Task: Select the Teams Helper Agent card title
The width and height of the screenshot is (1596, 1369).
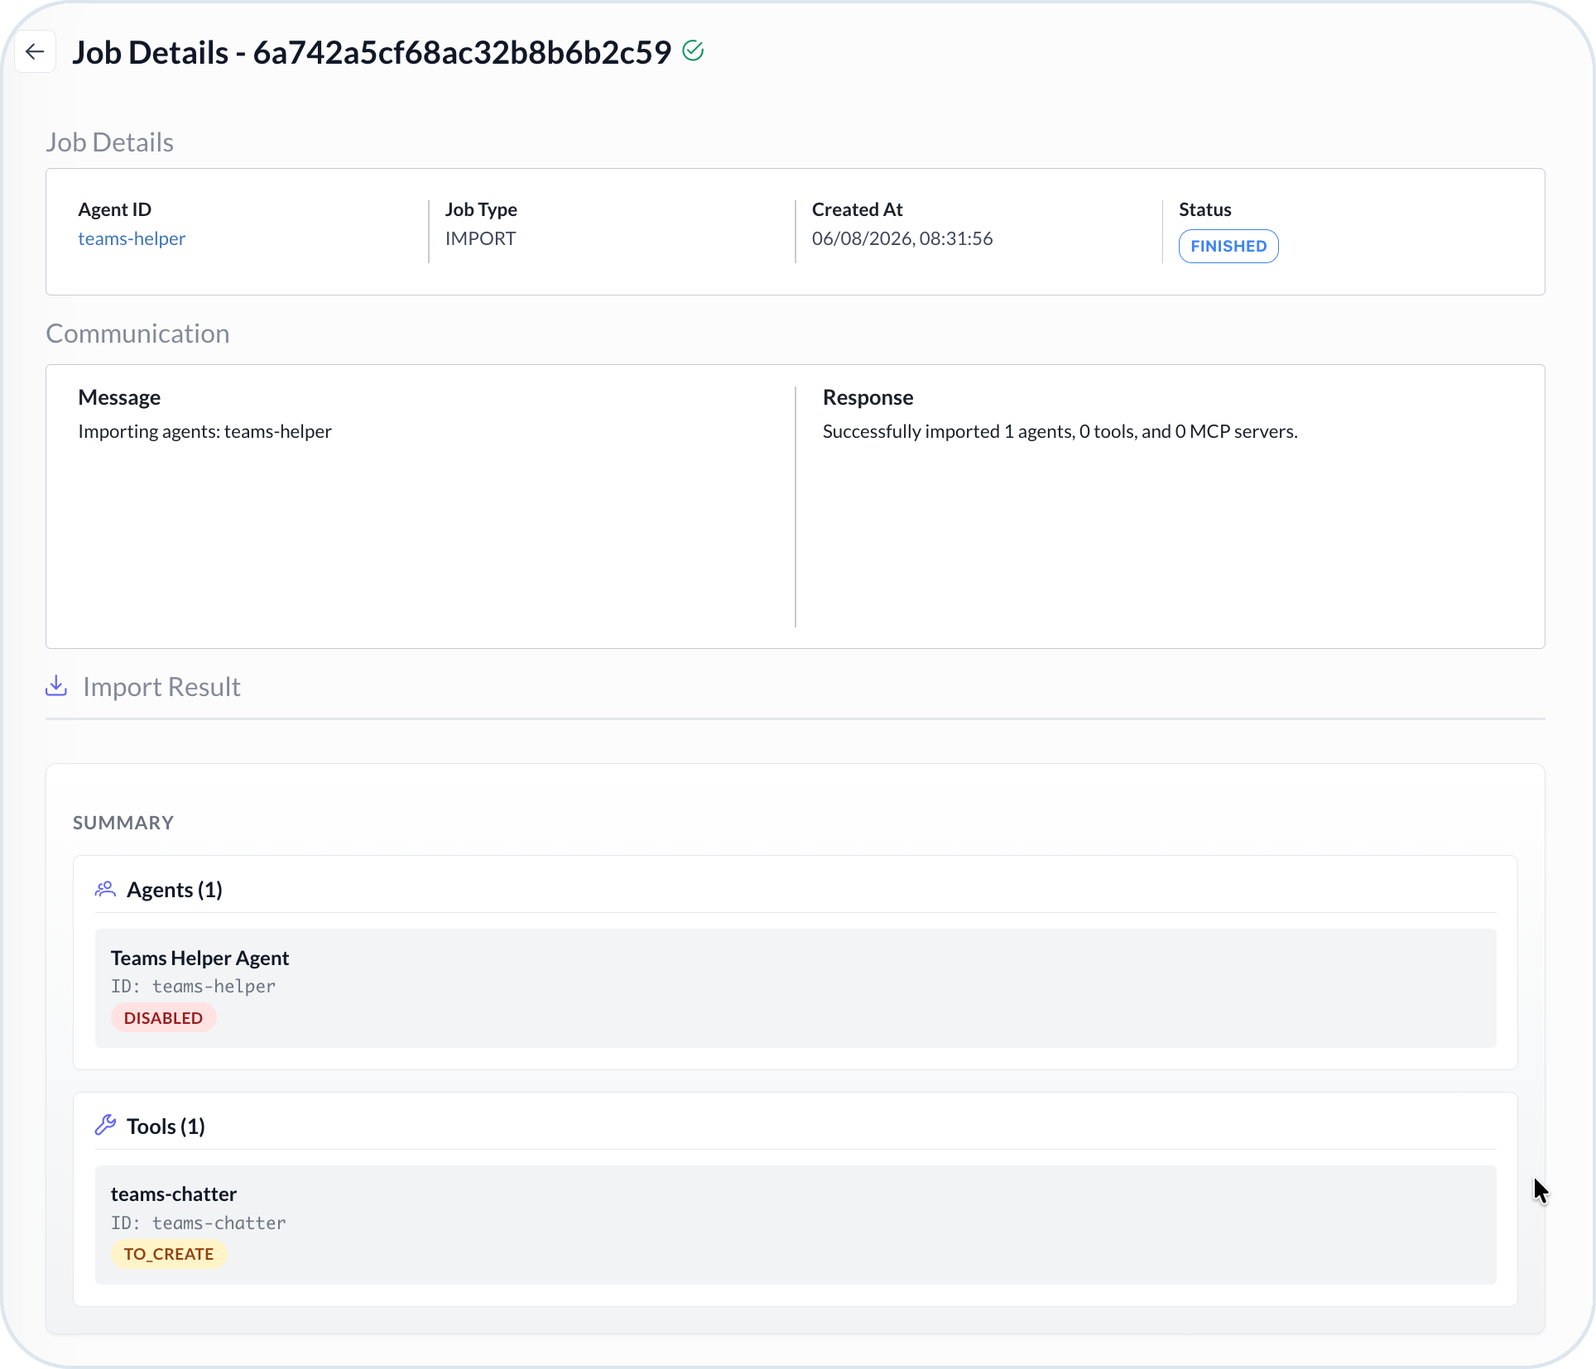Action: coord(199,958)
